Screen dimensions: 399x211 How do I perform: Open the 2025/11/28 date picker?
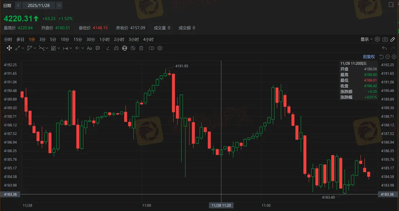point(39,5)
